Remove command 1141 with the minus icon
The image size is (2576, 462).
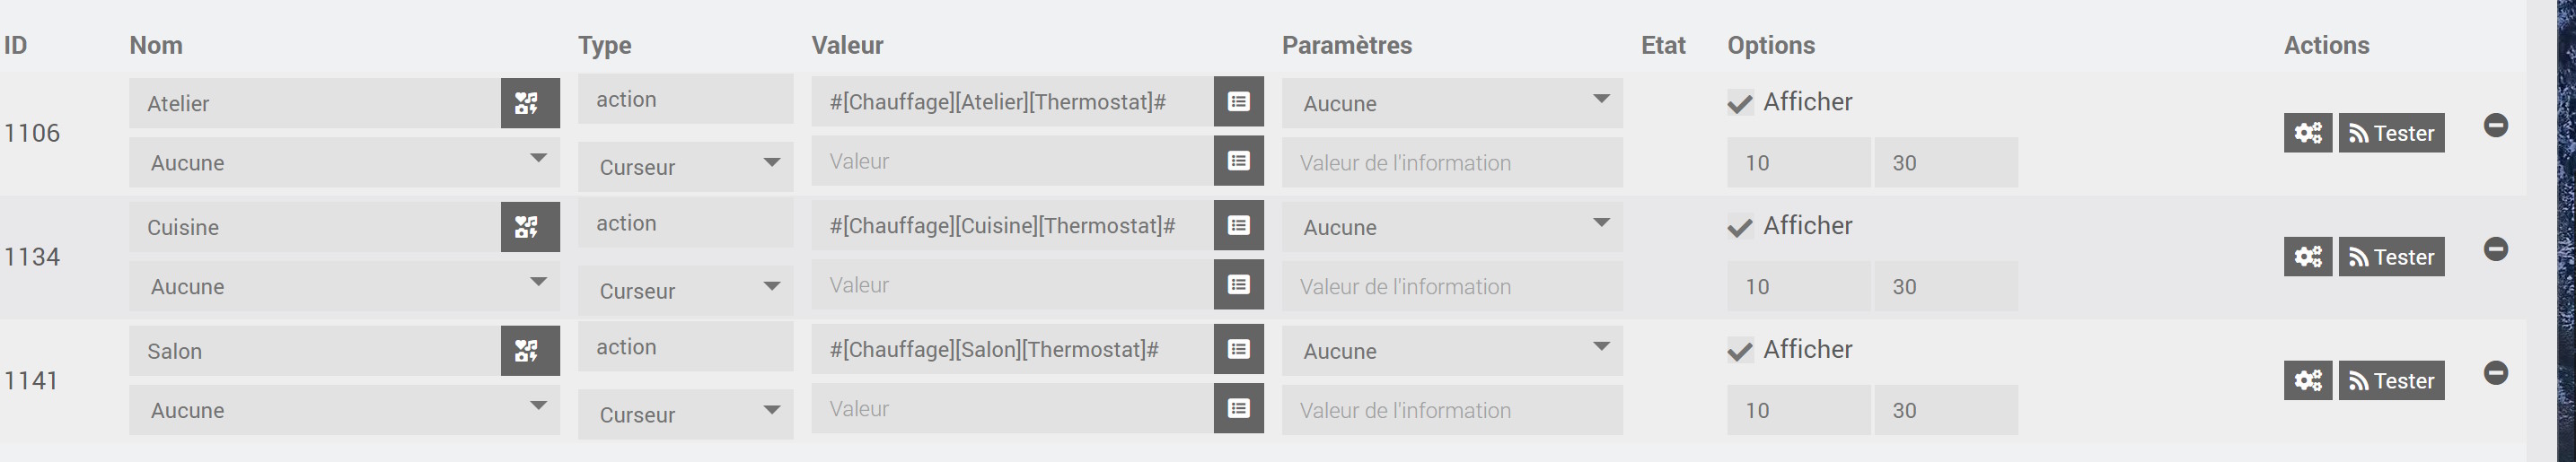coord(2495,373)
